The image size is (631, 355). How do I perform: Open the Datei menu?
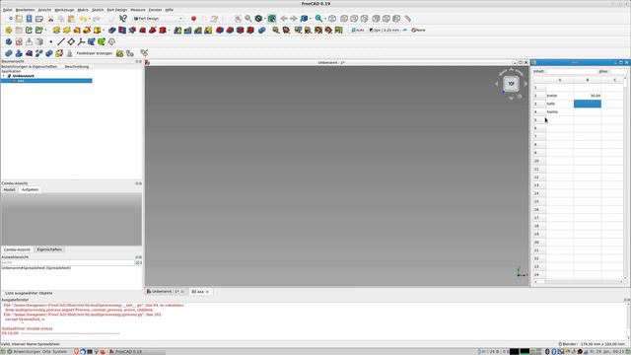[x=8, y=10]
